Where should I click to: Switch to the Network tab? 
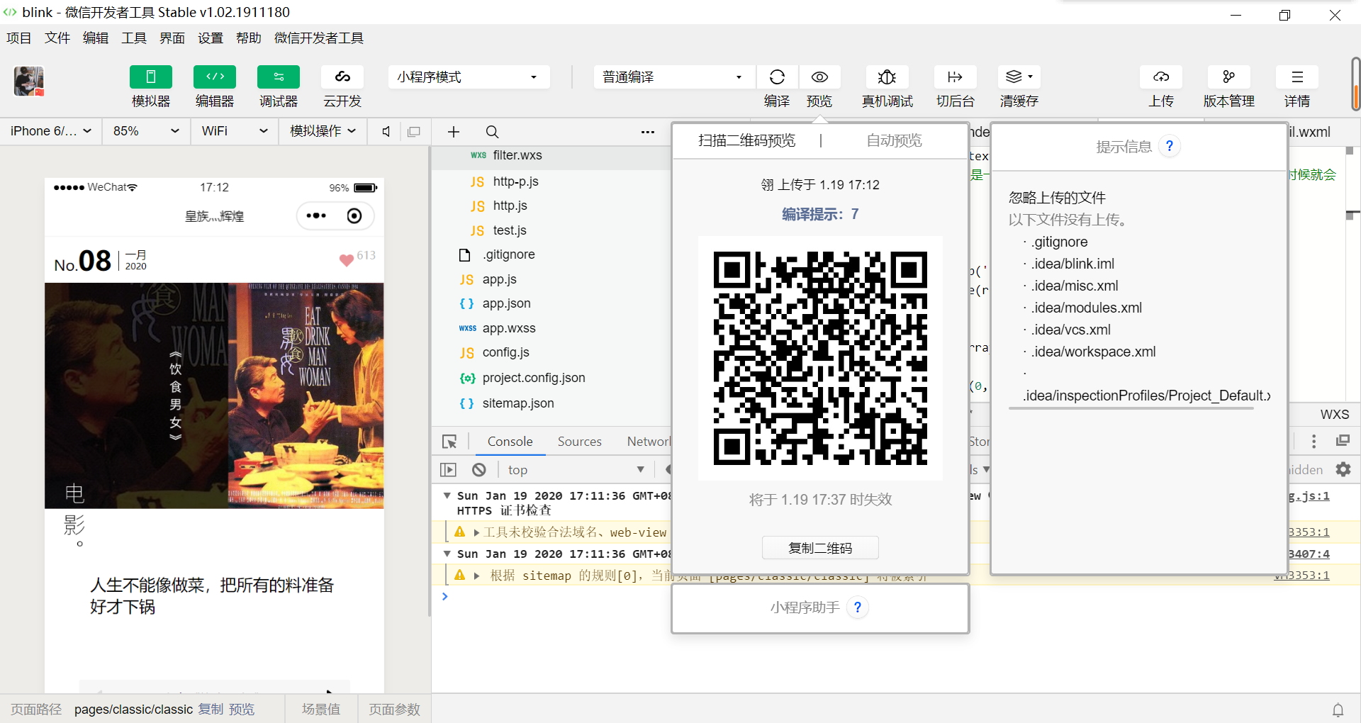(648, 442)
